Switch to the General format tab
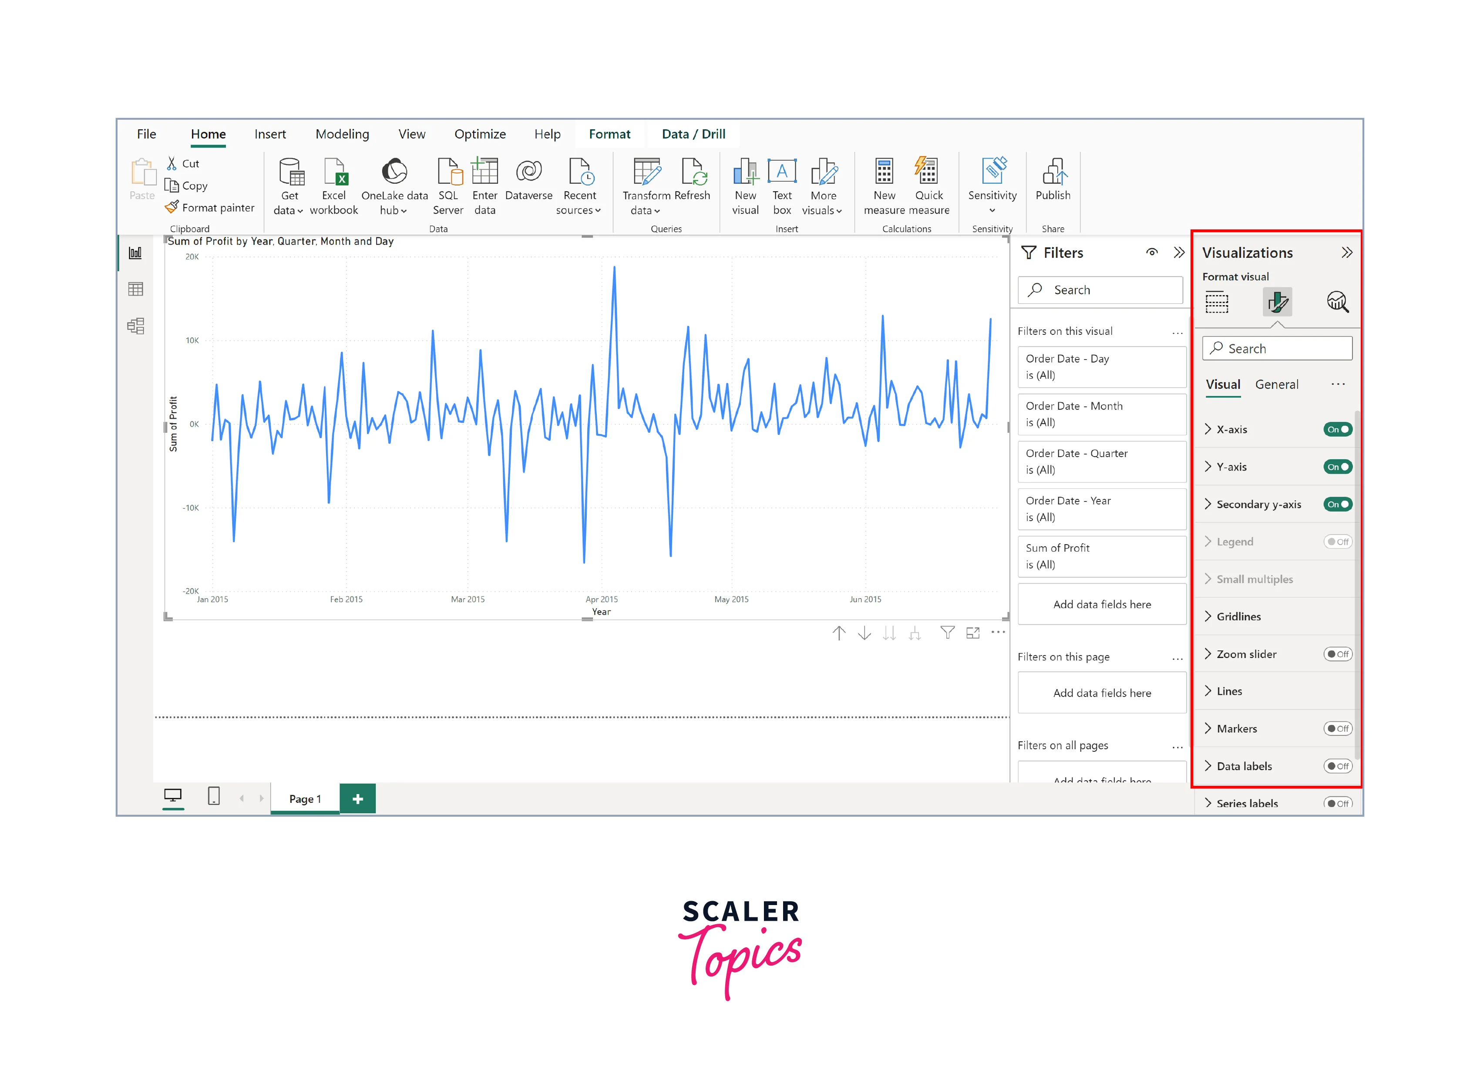1480x1084 pixels. 1276,384
